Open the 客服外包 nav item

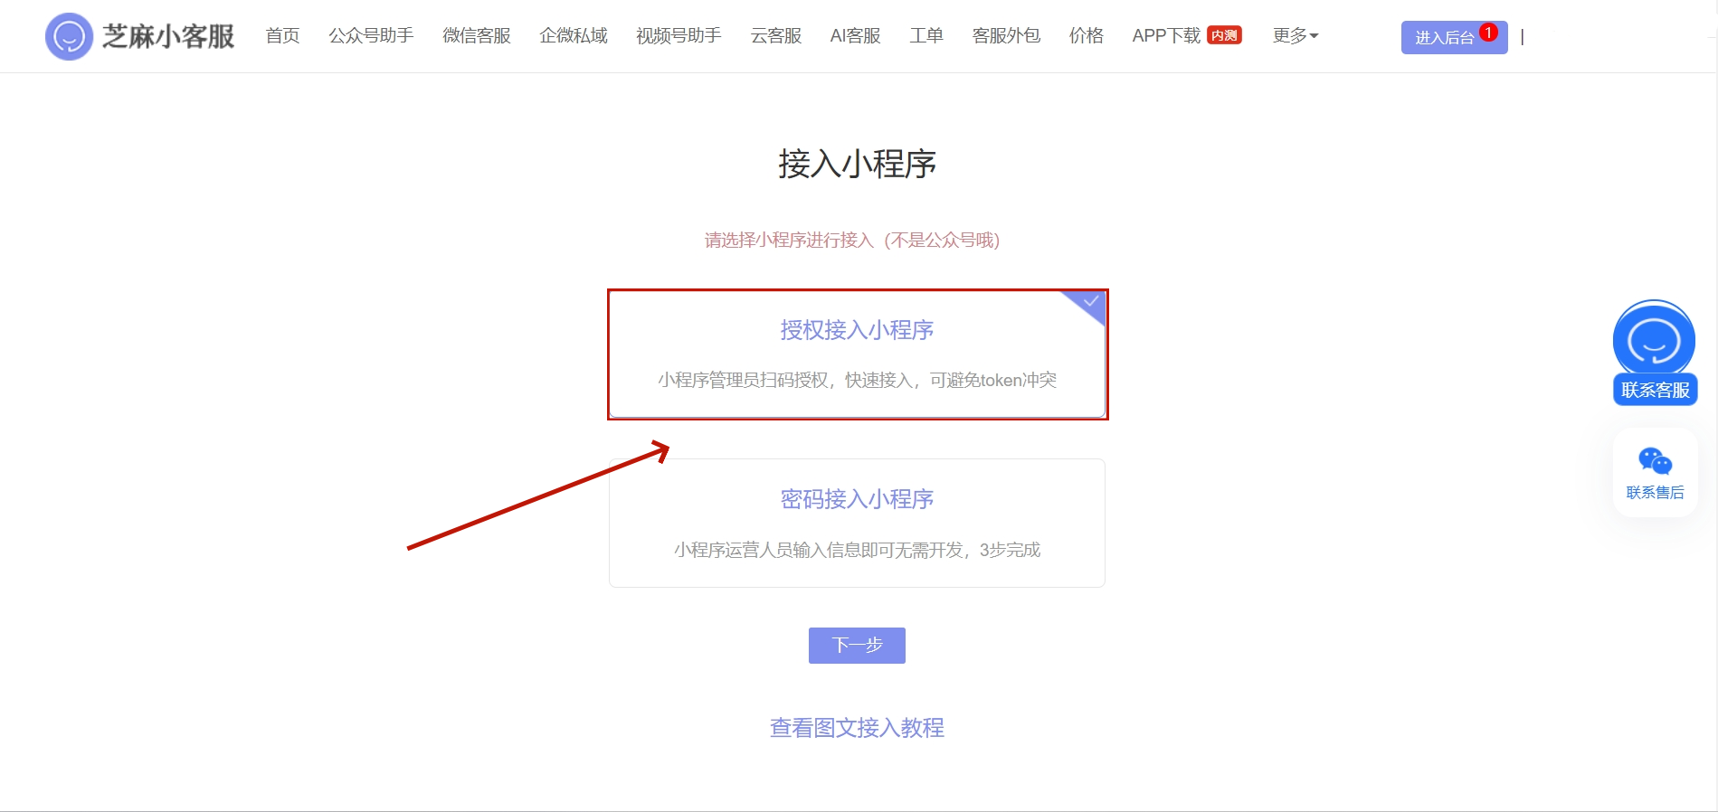coord(1006,35)
